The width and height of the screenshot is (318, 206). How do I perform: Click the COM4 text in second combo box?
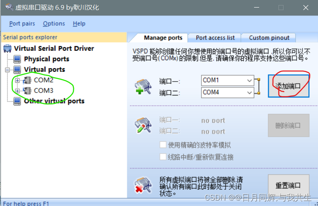[211, 92]
